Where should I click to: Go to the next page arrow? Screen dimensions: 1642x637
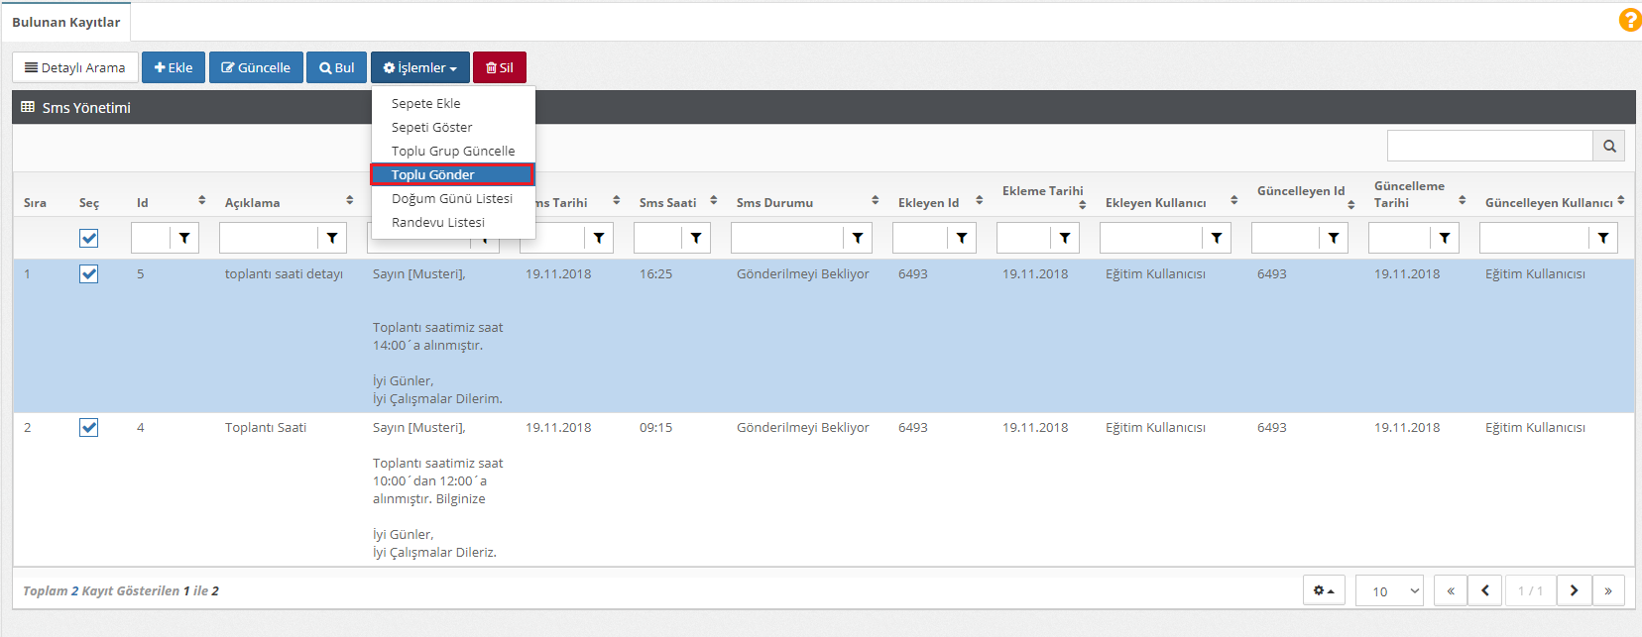(x=1574, y=590)
